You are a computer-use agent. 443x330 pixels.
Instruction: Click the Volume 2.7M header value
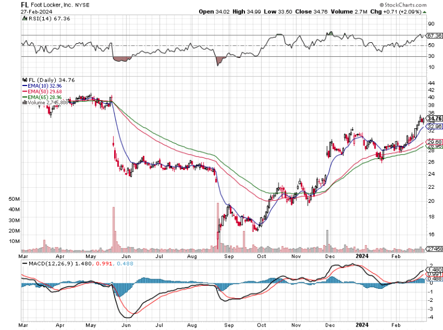coord(349,11)
